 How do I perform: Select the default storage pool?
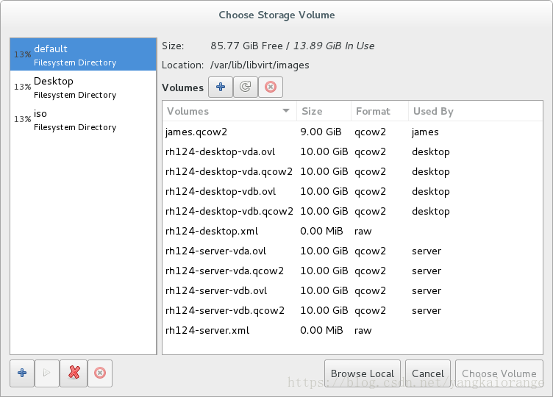[x=83, y=54]
